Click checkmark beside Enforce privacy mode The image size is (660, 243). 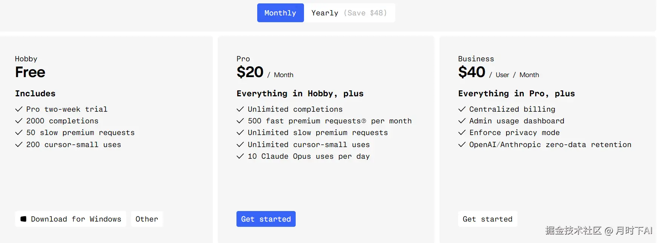point(462,133)
